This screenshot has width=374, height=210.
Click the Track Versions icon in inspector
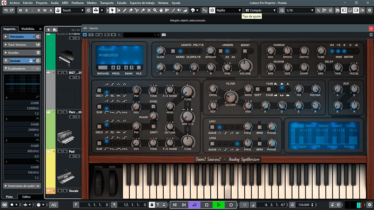coord(38,44)
